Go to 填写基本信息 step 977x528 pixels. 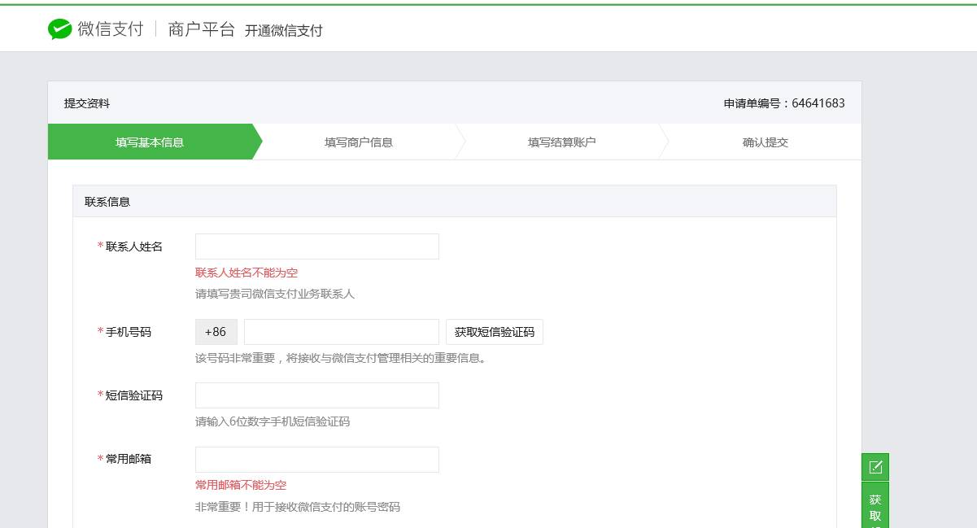(x=150, y=142)
